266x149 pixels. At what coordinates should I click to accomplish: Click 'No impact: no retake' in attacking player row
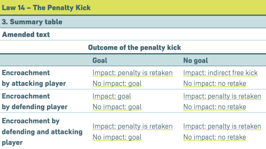214,83
